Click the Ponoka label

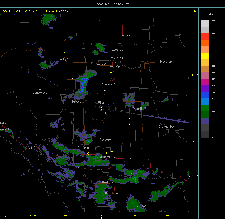tap(125, 35)
